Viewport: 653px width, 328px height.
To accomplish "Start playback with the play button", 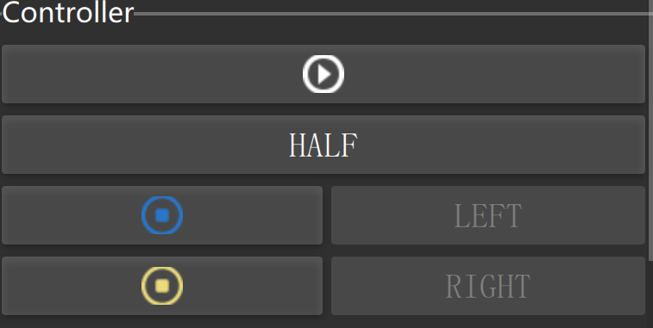I will [323, 74].
